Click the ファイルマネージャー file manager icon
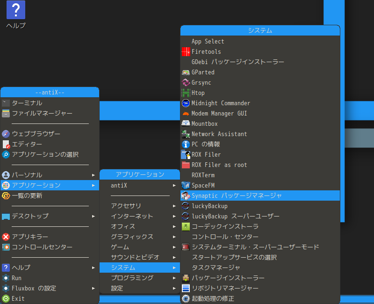Screen dimensions: 374x304 coord(6,113)
